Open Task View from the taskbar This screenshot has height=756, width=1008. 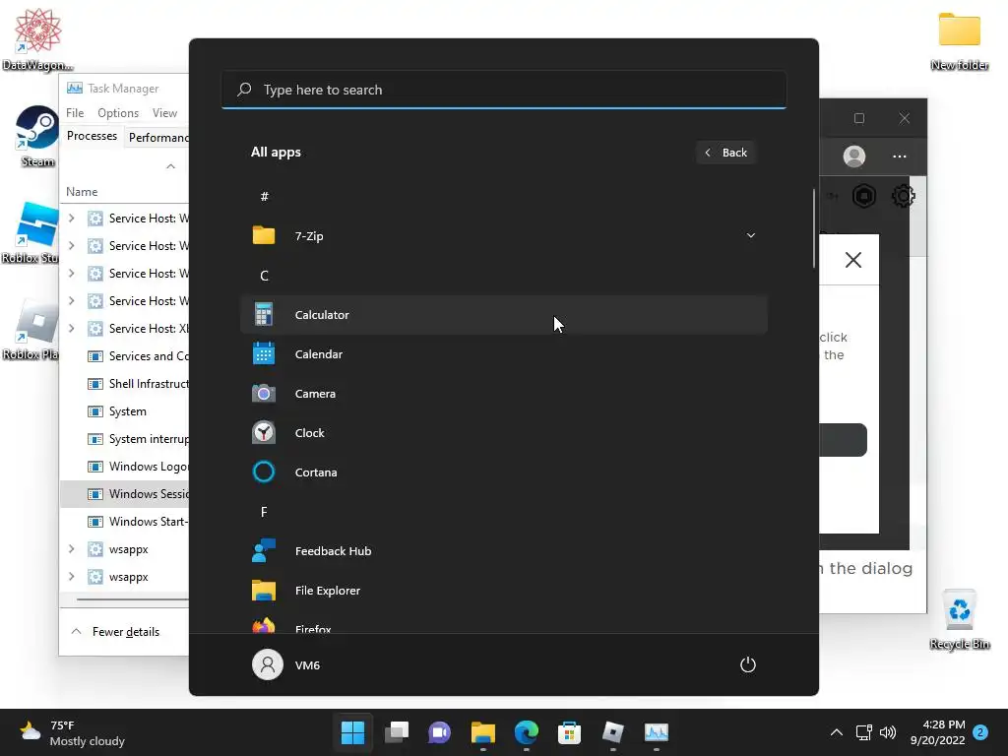coord(396,732)
